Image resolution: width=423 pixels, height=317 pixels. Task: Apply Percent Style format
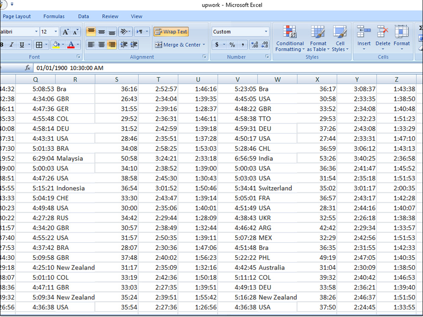(x=232, y=45)
